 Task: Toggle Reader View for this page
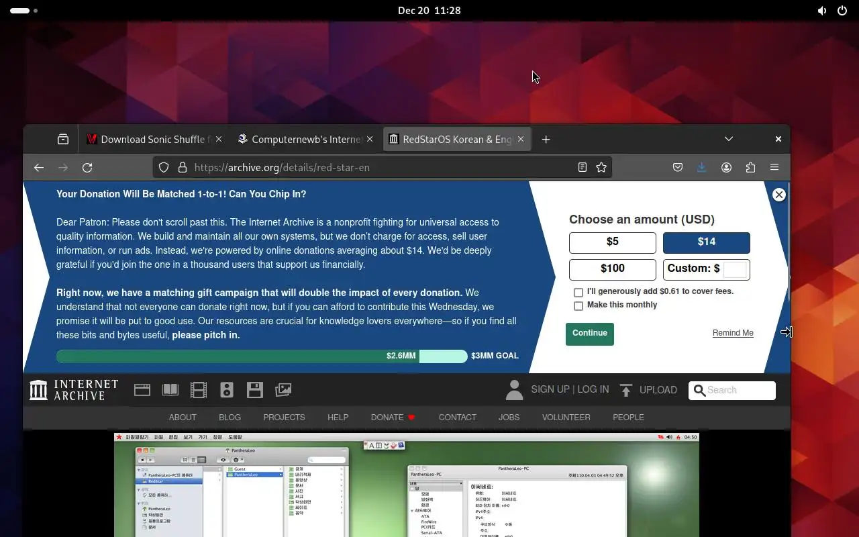(x=583, y=168)
